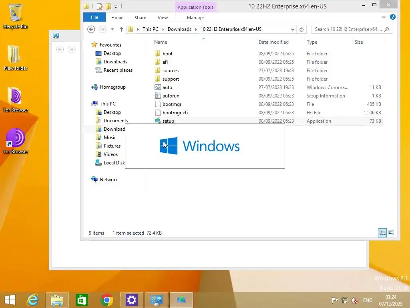This screenshot has width=410, height=308.
Task: Expand Downloads breadcrumb arrow
Action: pyautogui.click(x=196, y=29)
